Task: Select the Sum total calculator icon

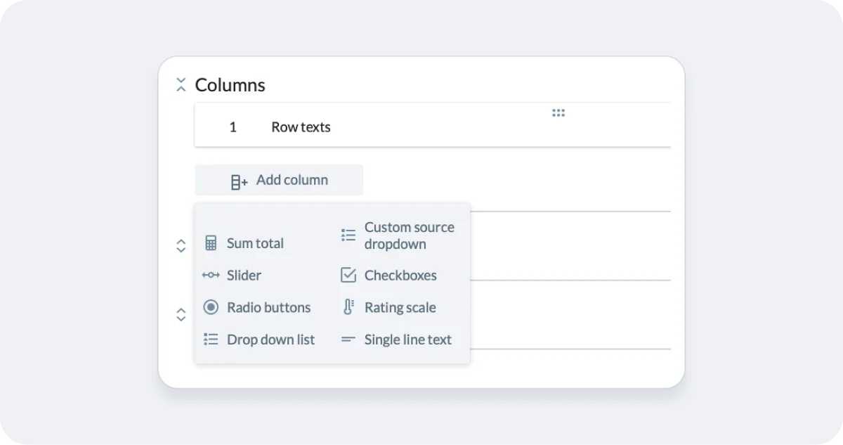Action: coord(211,242)
